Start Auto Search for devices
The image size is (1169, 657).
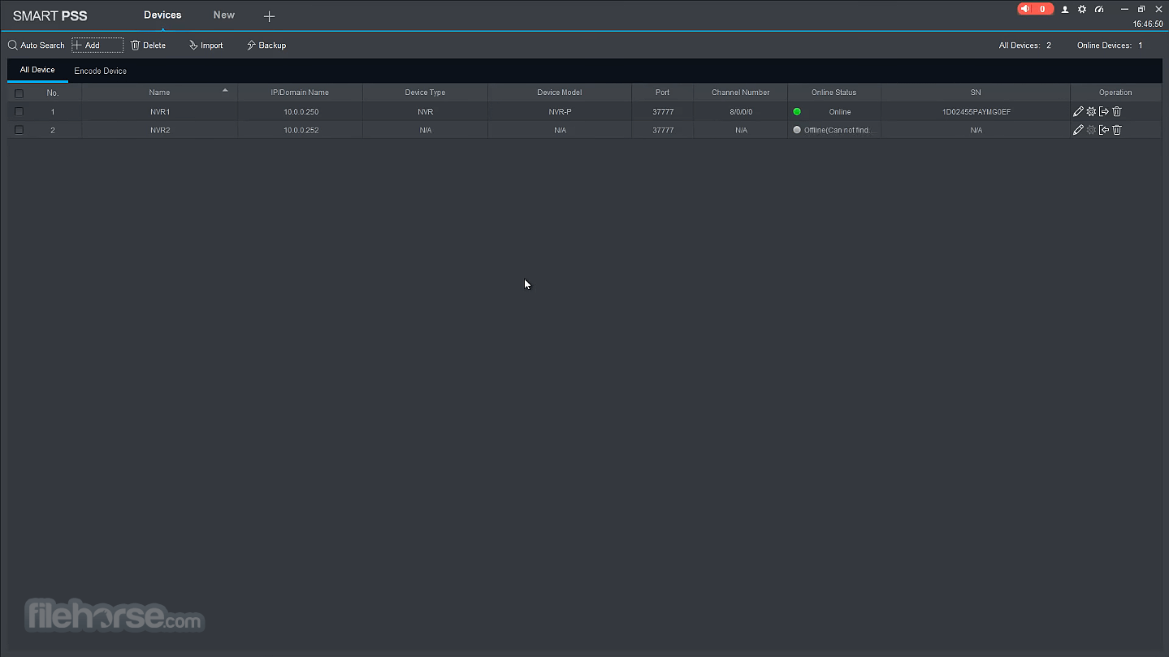(37, 45)
